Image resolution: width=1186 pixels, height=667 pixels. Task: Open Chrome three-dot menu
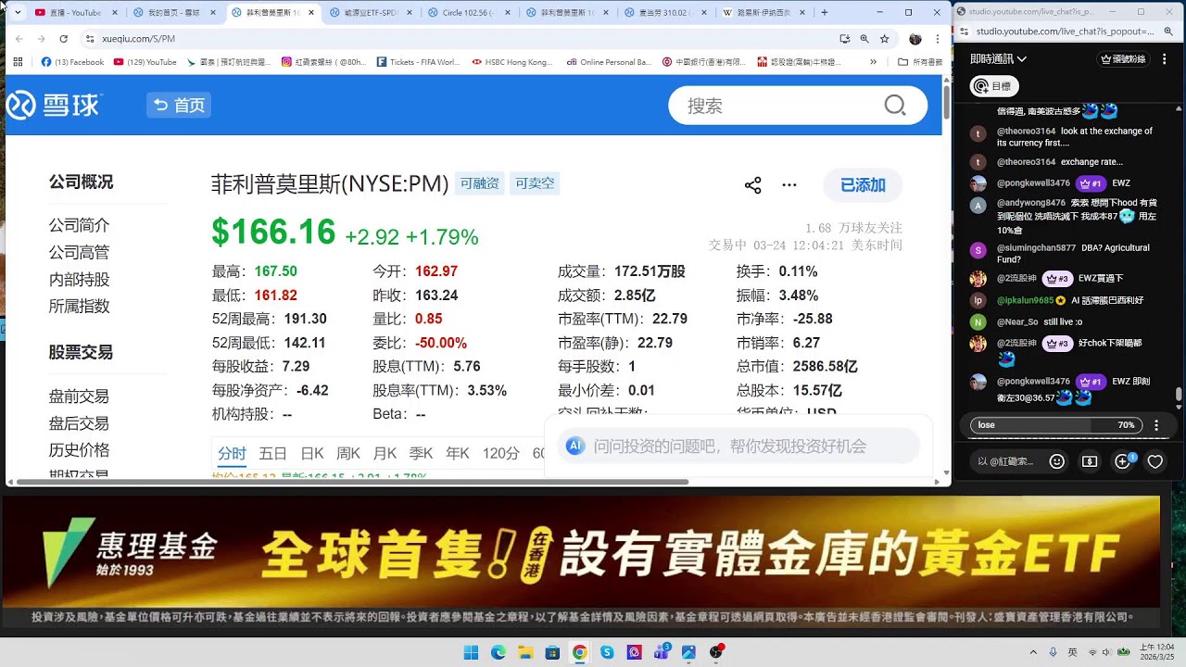(937, 39)
